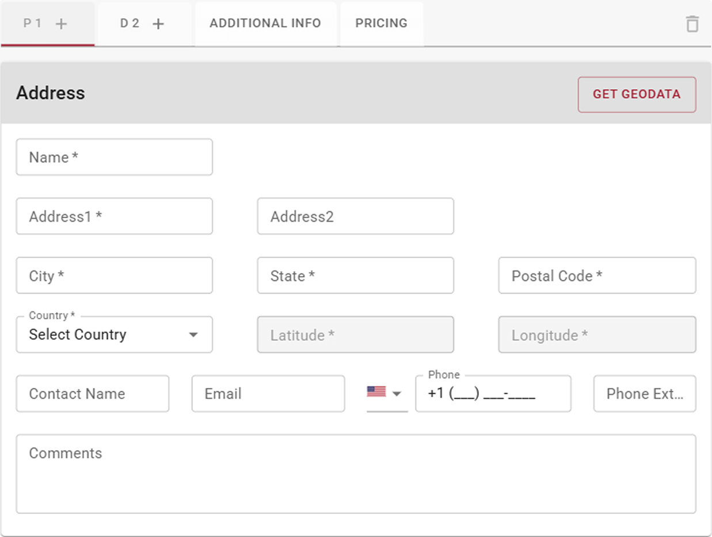
Task: Focus the Name input field
Action: [114, 157]
